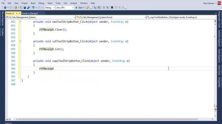Click the split editor handle above scrollbar
The image size is (222, 124).
coord(215,21)
